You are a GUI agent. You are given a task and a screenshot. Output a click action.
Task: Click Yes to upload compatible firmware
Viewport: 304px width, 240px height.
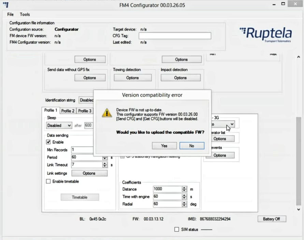(164, 146)
